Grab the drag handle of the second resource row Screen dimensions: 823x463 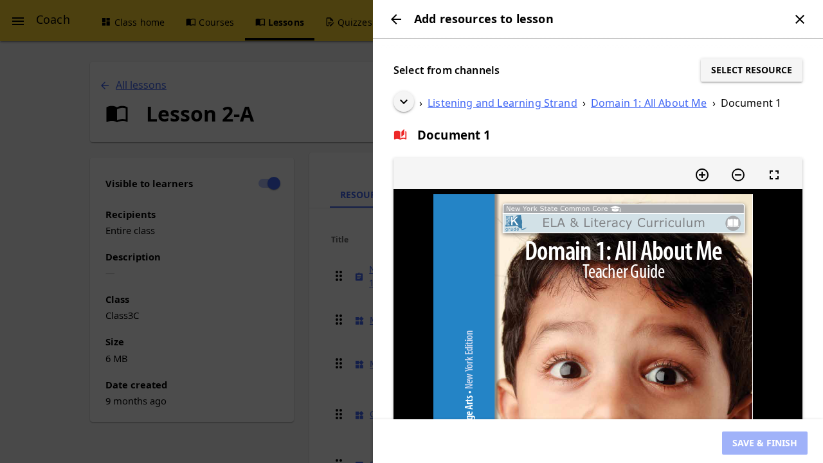[x=339, y=320]
